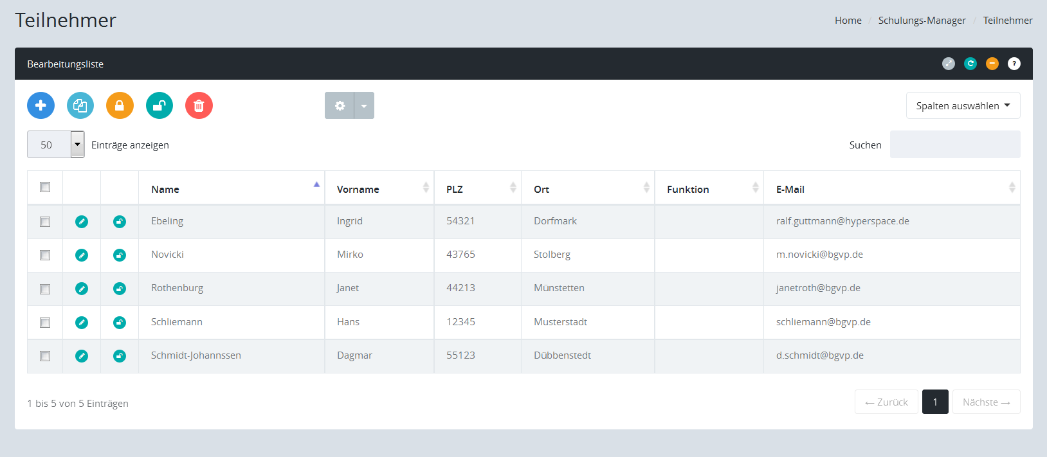Click the help question mark panel icon
The height and width of the screenshot is (457, 1047).
click(1014, 64)
